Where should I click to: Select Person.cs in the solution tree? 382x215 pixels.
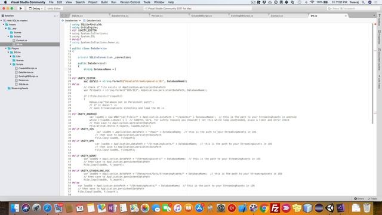23,80
